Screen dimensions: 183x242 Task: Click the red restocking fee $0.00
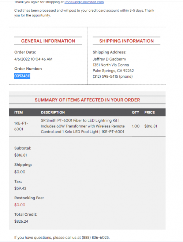(20, 205)
